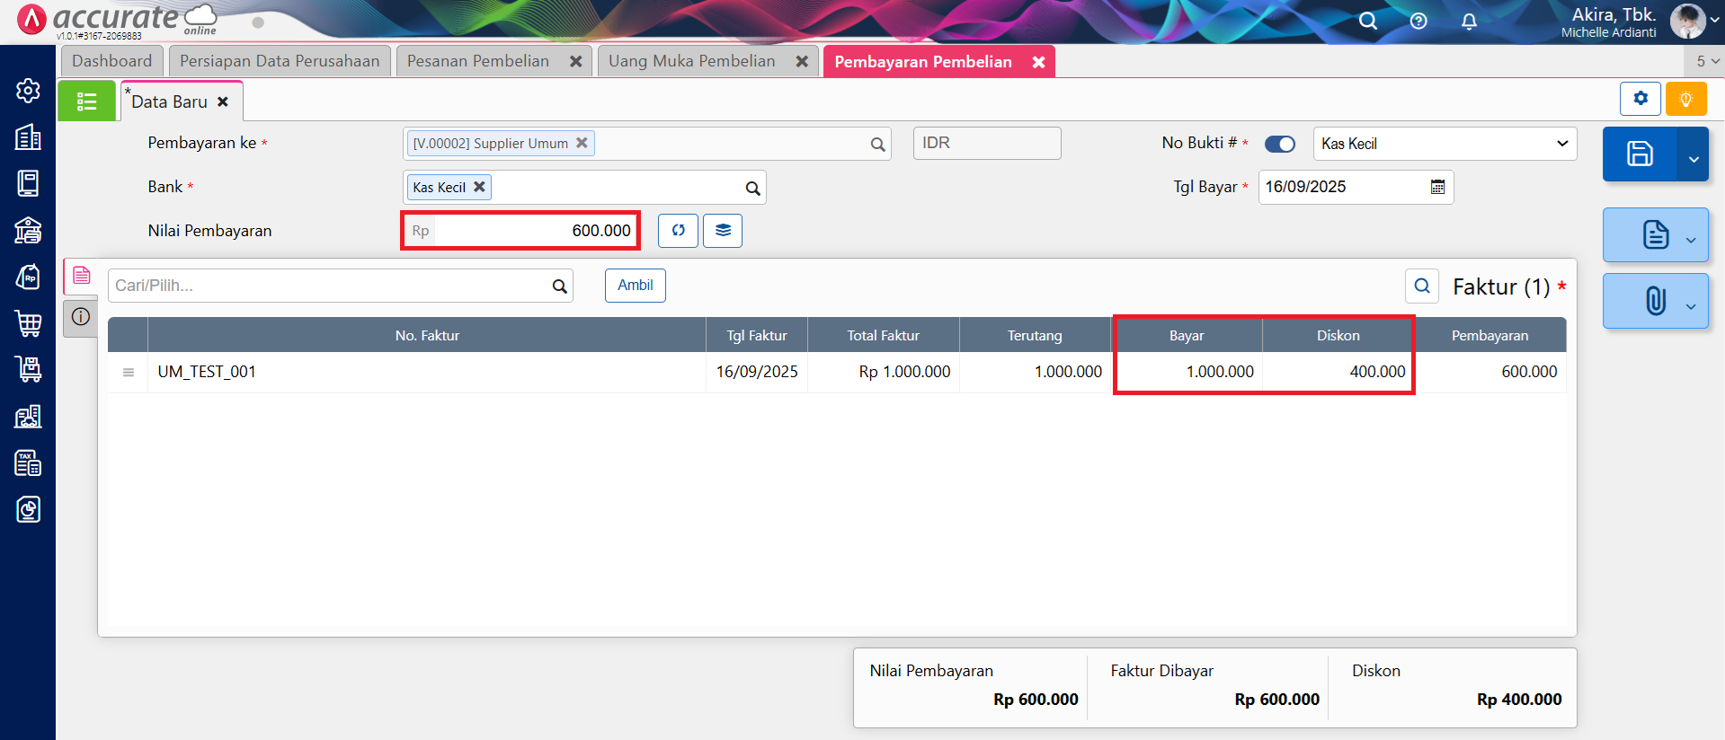Expand the user profile menu chevron

(1714, 21)
